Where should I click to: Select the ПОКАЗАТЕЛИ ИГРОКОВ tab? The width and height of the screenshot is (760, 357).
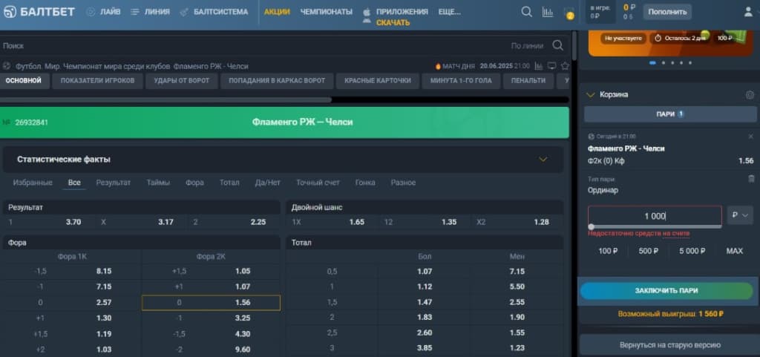[x=97, y=81]
